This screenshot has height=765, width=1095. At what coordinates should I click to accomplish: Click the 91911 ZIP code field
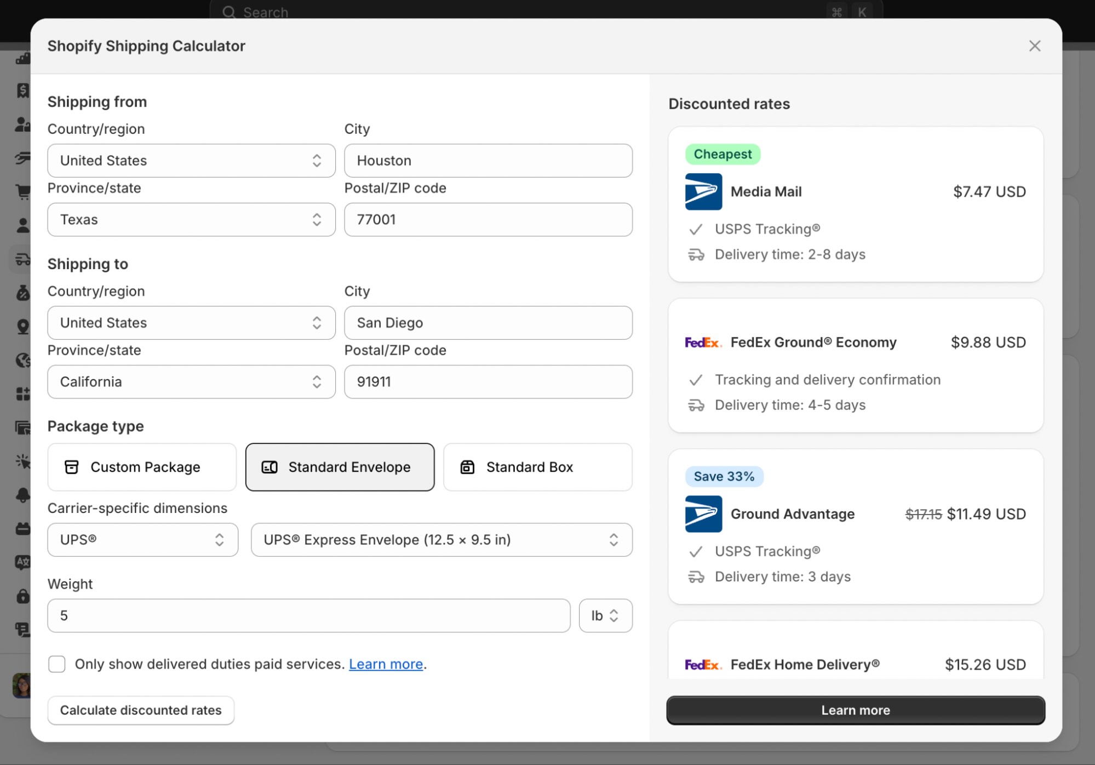[x=488, y=382]
